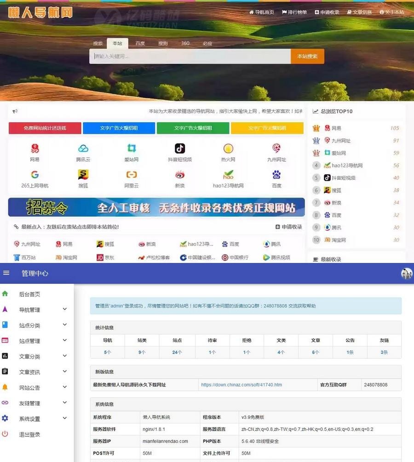This screenshot has width=414, height=462.
Task: Click the 系统设置 gear icon
Action: tap(5, 418)
